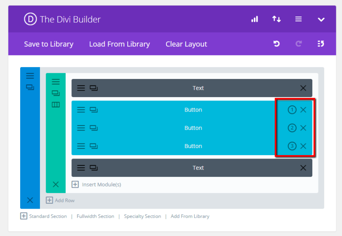Click the Add From Library link
This screenshot has width=342, height=236.
[190, 216]
